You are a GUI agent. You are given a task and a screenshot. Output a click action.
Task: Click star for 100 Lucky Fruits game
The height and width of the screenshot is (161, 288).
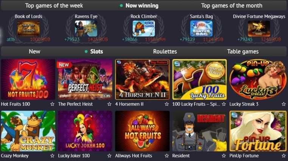(x=224, y=104)
